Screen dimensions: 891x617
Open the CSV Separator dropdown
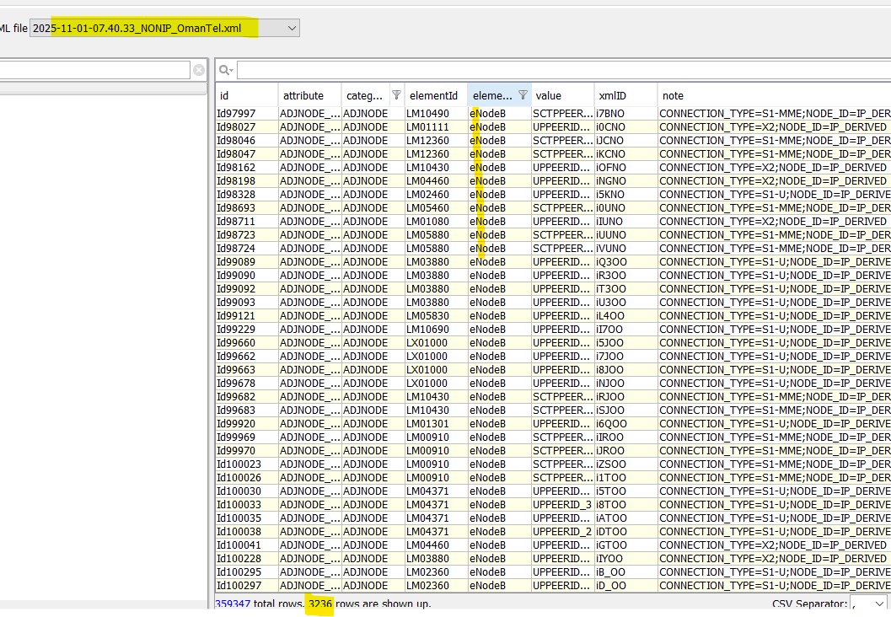[869, 604]
